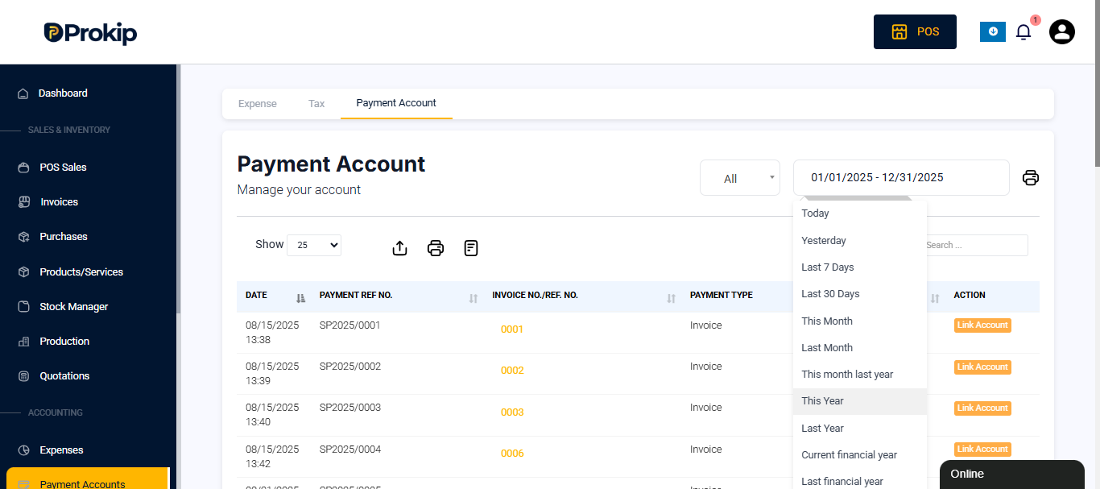Screen dimensions: 1100x489
Task: Open the Online chat widget
Action: pyautogui.click(x=1012, y=474)
